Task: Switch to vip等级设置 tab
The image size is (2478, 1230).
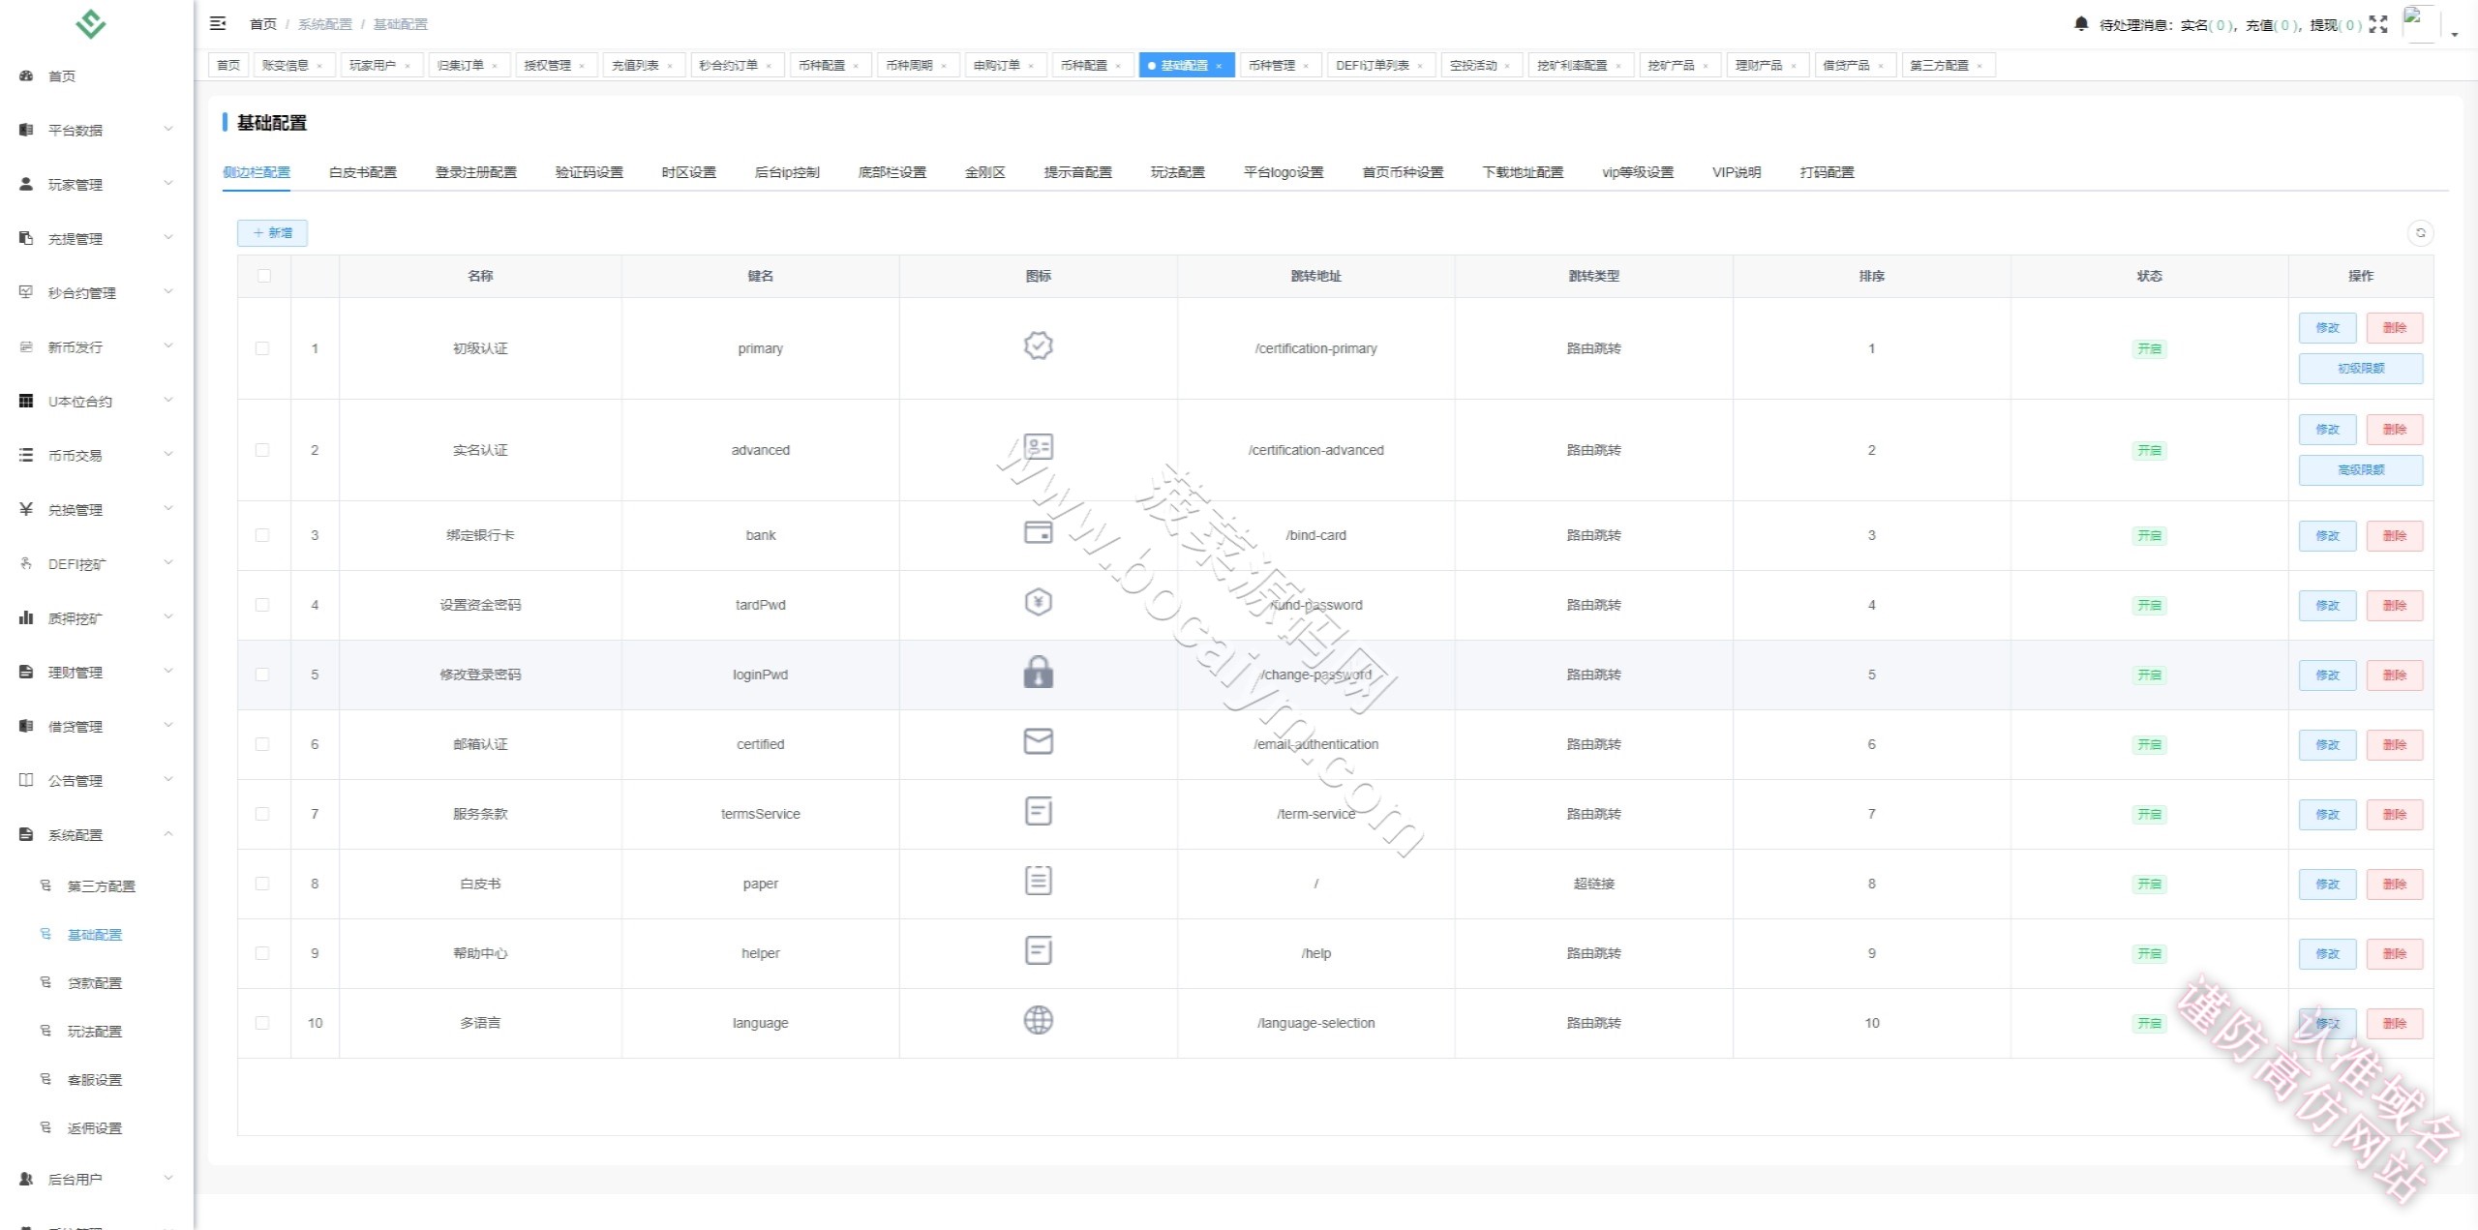Action: click(x=1638, y=172)
